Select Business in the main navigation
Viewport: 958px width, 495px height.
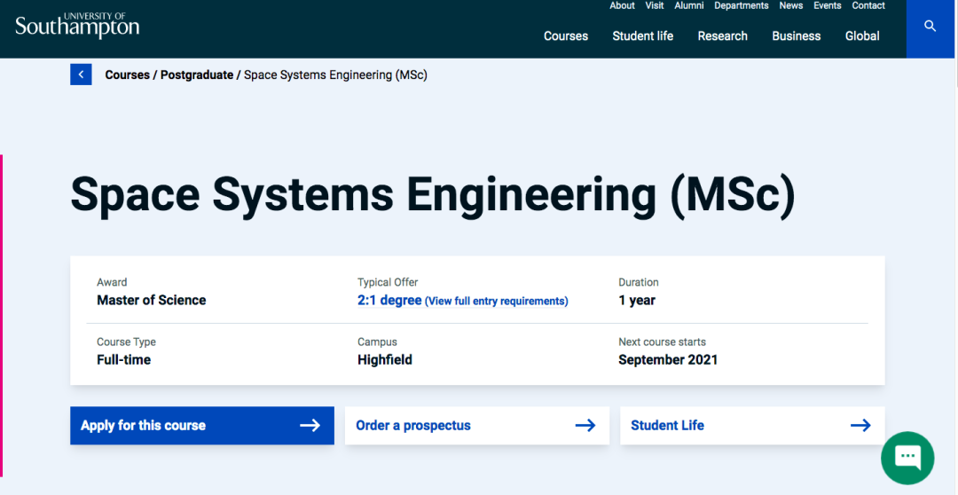point(796,36)
